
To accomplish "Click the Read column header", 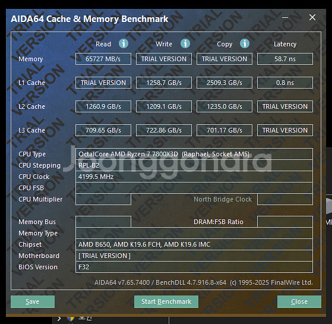I will [103, 44].
